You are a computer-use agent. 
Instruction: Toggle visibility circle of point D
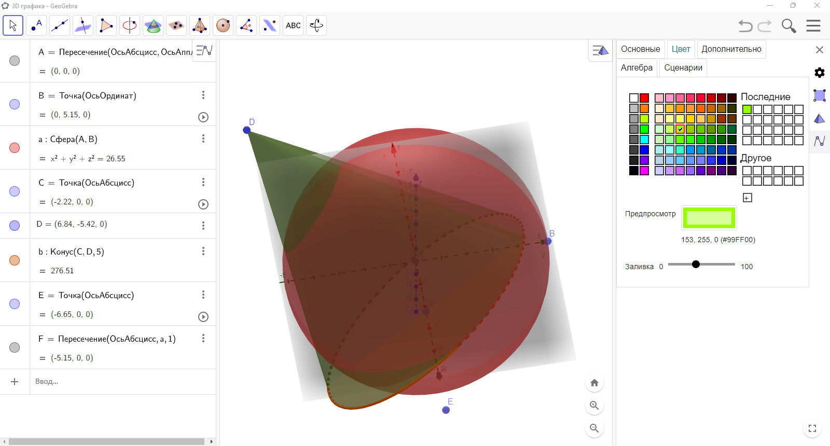point(15,226)
